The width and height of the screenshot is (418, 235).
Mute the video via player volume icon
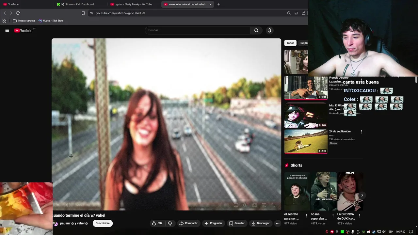(x=68, y=205)
